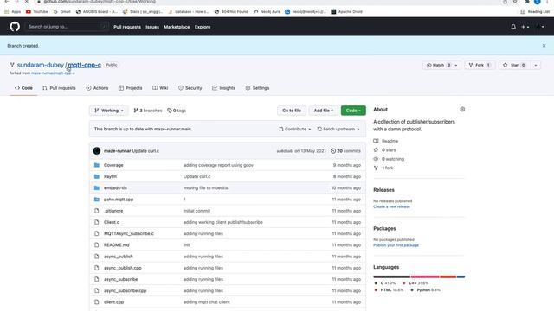Expand the Contribute dropdown

click(295, 129)
